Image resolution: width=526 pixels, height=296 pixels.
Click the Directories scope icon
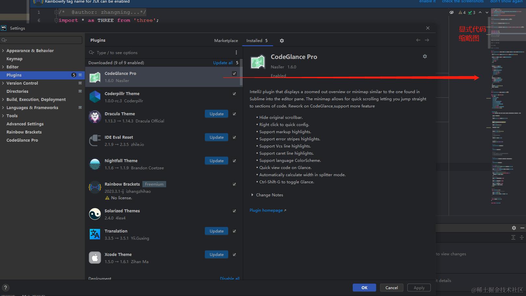click(80, 91)
